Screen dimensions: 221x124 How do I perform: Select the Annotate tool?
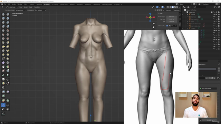coord(3,114)
